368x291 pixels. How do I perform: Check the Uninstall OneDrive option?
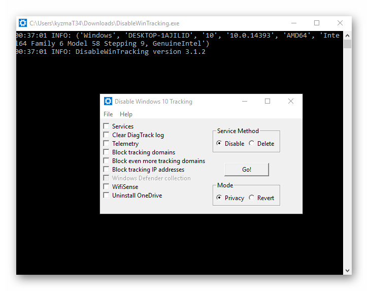pyautogui.click(x=106, y=195)
